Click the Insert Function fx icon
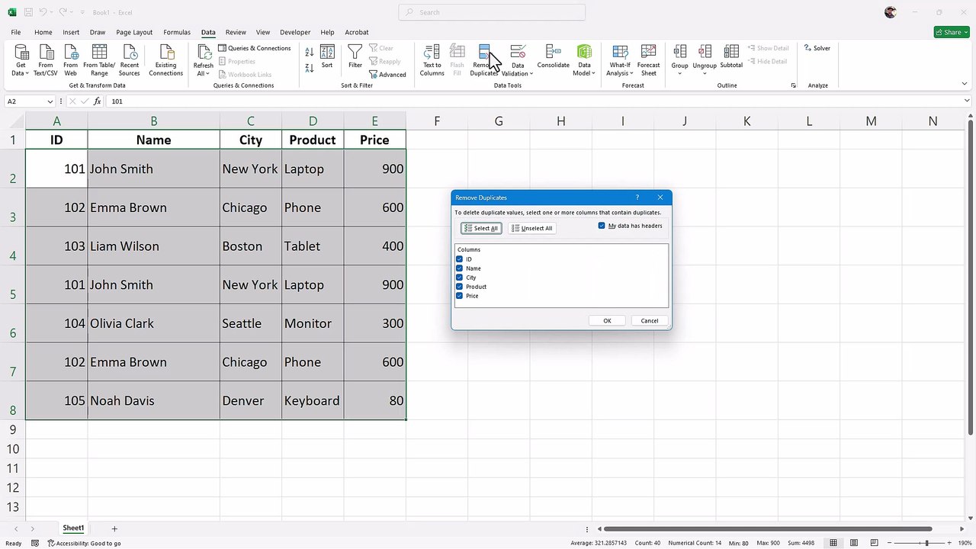The width and height of the screenshot is (976, 549). [98, 101]
